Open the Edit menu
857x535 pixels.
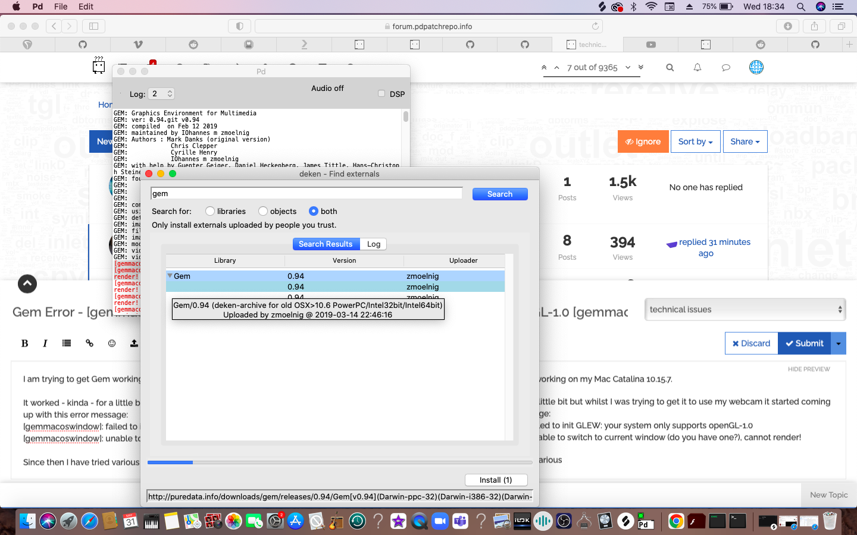pyautogui.click(x=86, y=7)
